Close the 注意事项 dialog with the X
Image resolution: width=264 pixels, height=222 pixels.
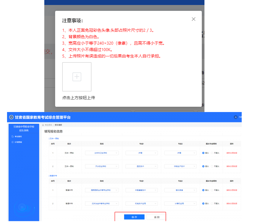point(193,19)
